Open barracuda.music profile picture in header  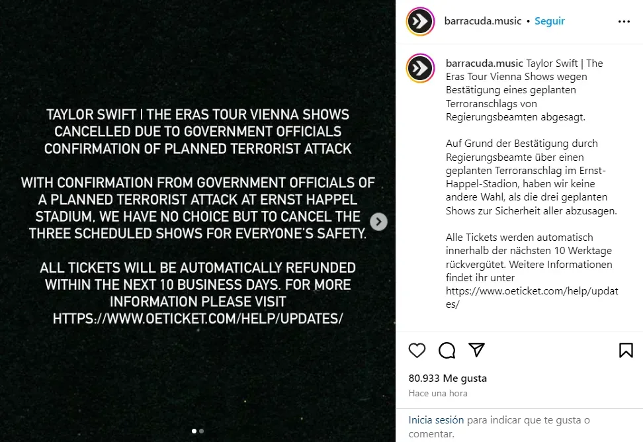click(x=420, y=21)
